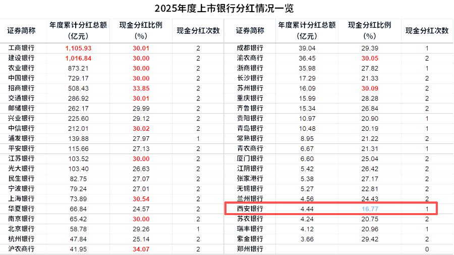Click the red ratio 30.09
This screenshot has width=454, height=255.
370,88
